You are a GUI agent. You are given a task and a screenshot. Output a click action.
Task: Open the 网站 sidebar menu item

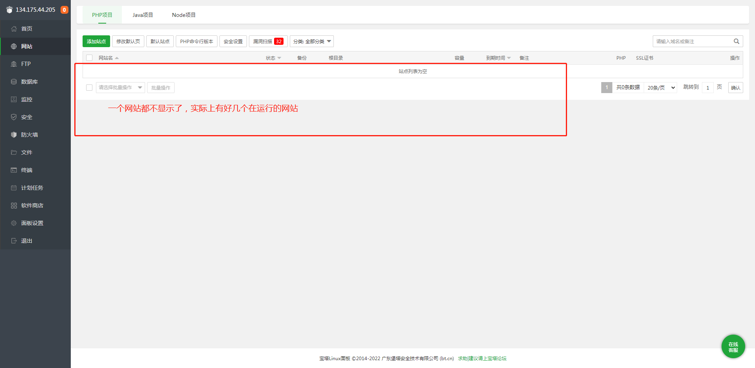(35, 46)
